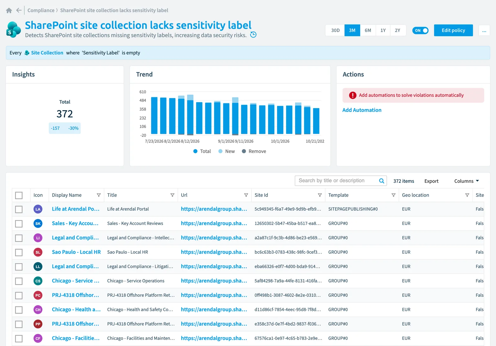Image resolution: width=496 pixels, height=346 pixels.
Task: Select the Sales - Key Account row checkbox
Action: coord(19,224)
